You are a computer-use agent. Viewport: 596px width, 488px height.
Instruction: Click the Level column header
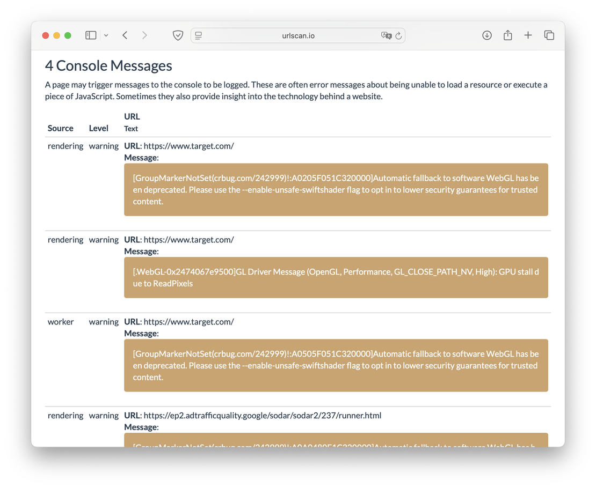point(99,128)
